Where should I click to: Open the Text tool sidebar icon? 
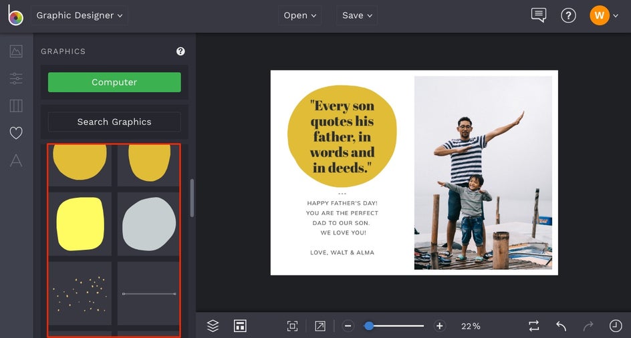click(x=16, y=160)
